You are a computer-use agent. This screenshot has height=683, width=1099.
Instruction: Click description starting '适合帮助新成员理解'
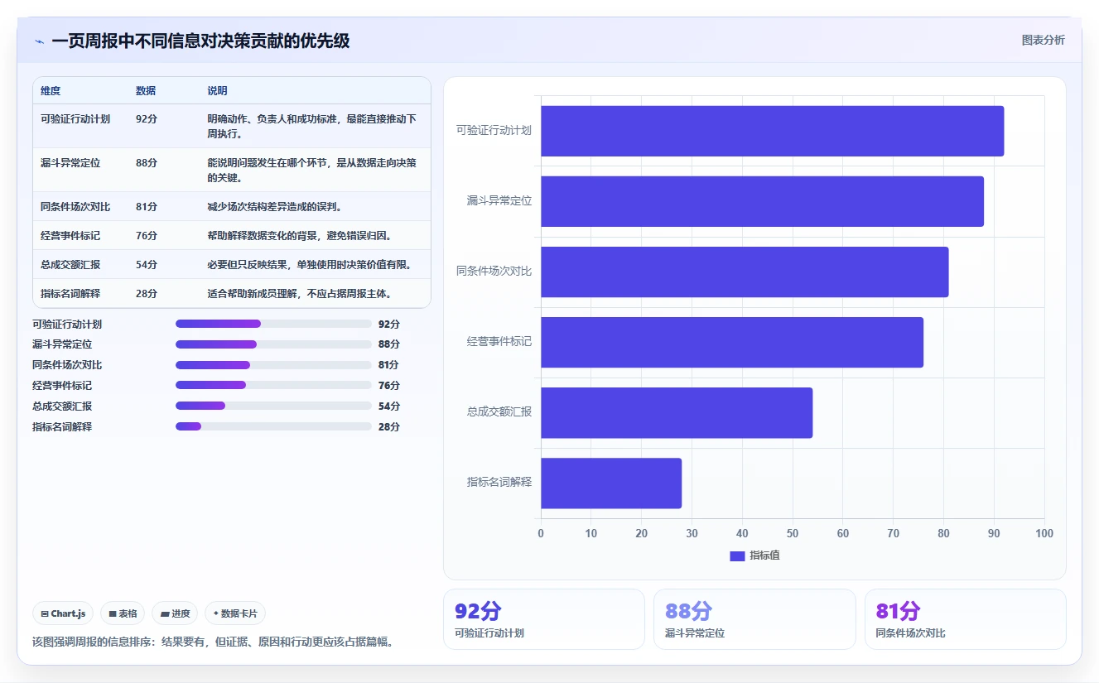pyautogui.click(x=300, y=294)
